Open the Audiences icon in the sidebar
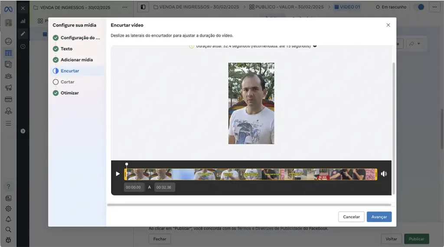 click(x=8, y=76)
